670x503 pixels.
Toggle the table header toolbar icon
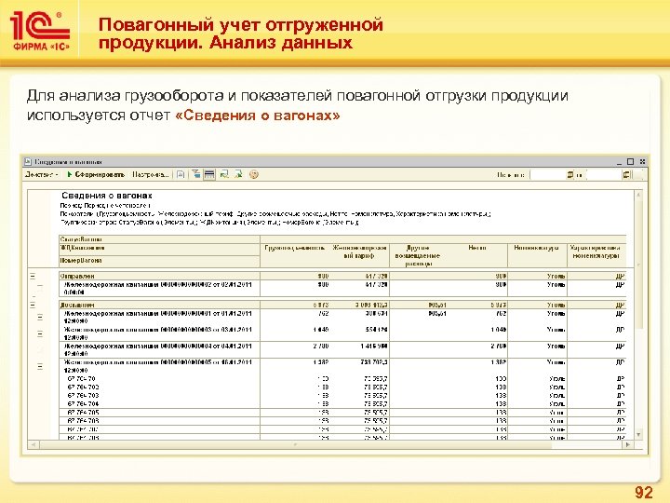pos(209,174)
